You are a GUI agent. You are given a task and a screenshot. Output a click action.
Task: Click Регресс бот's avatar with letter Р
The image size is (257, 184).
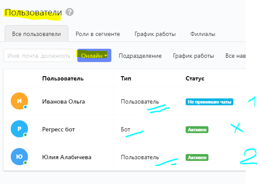[x=19, y=129]
